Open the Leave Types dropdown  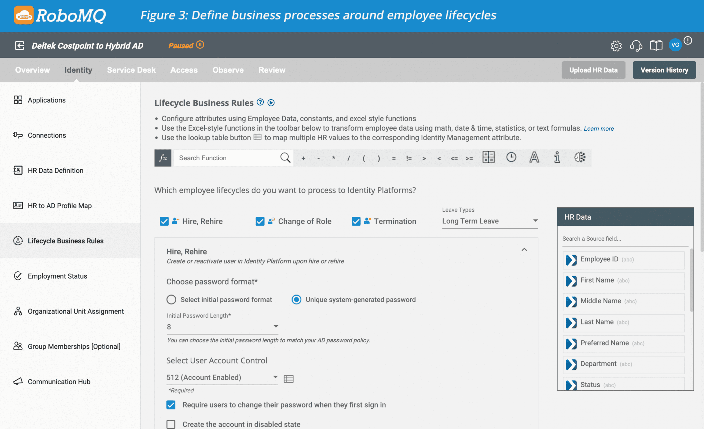[490, 221]
